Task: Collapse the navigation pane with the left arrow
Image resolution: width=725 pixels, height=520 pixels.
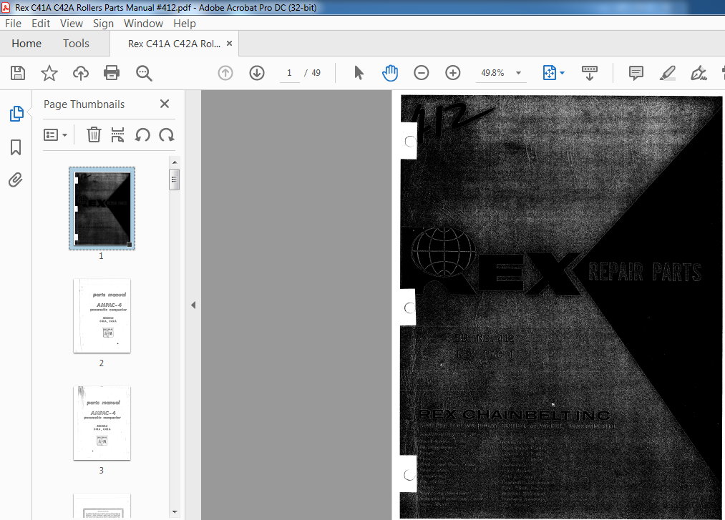Action: click(193, 305)
